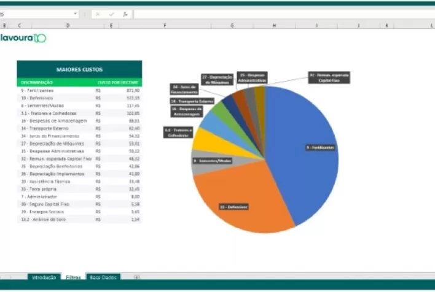Select the '9 - Fertilizantes' chart data label

320,148
